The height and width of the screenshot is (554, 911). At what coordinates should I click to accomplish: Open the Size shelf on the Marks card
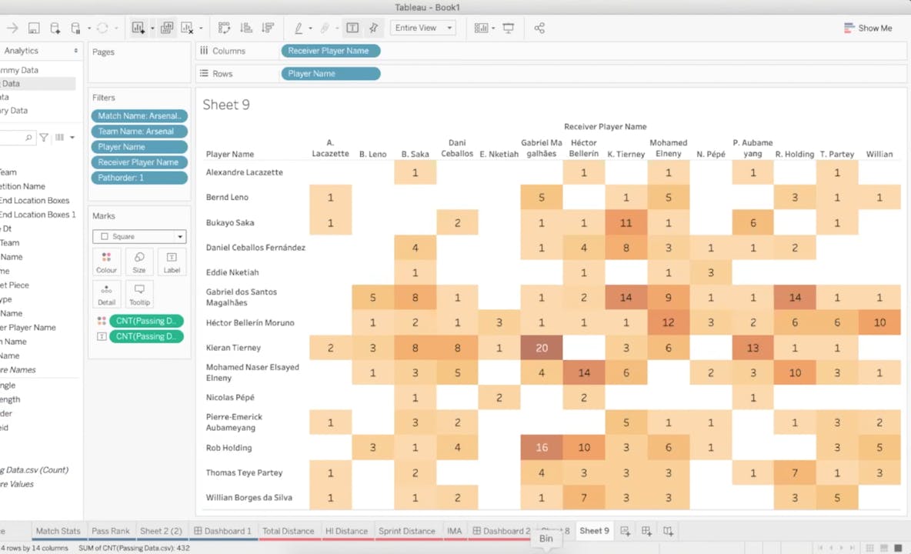[x=138, y=265]
